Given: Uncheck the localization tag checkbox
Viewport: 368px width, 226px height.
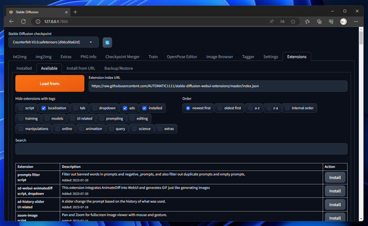Looking at the screenshot, I should [44, 108].
